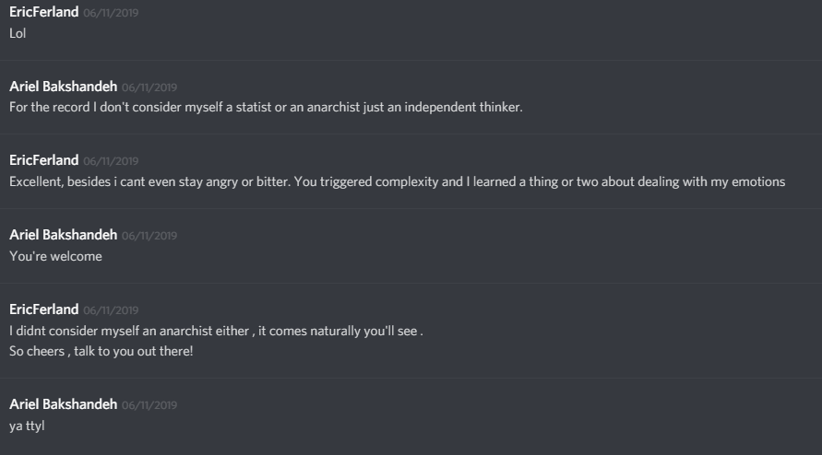Click the 'Lol' message text

tap(18, 32)
